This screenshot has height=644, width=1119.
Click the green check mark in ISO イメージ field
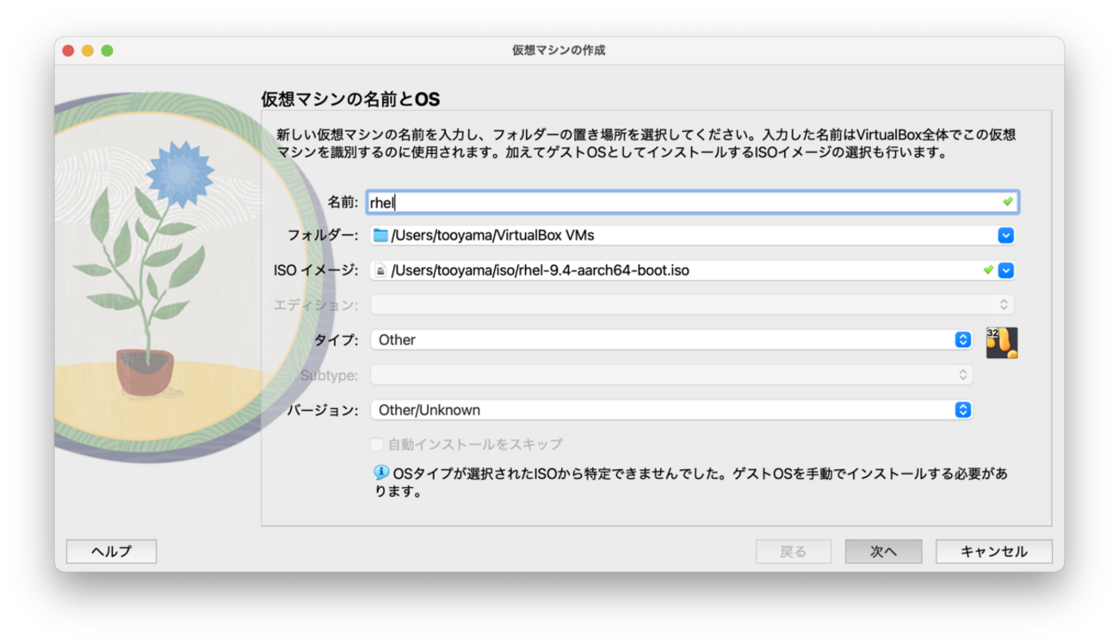point(988,269)
